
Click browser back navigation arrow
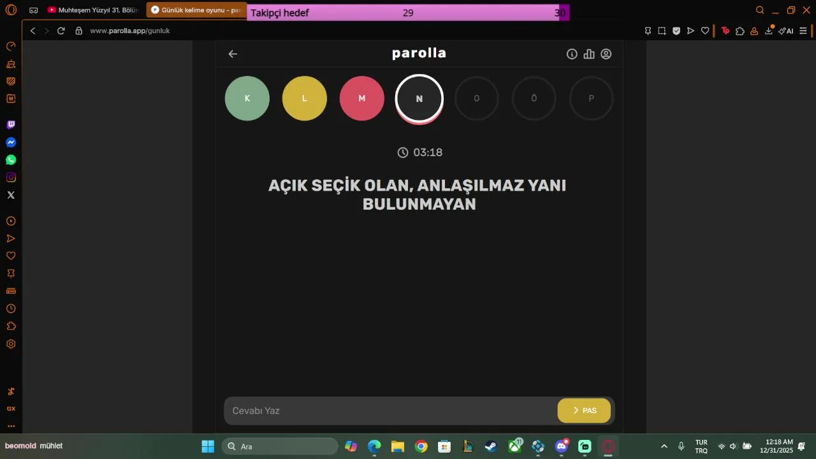tap(33, 31)
